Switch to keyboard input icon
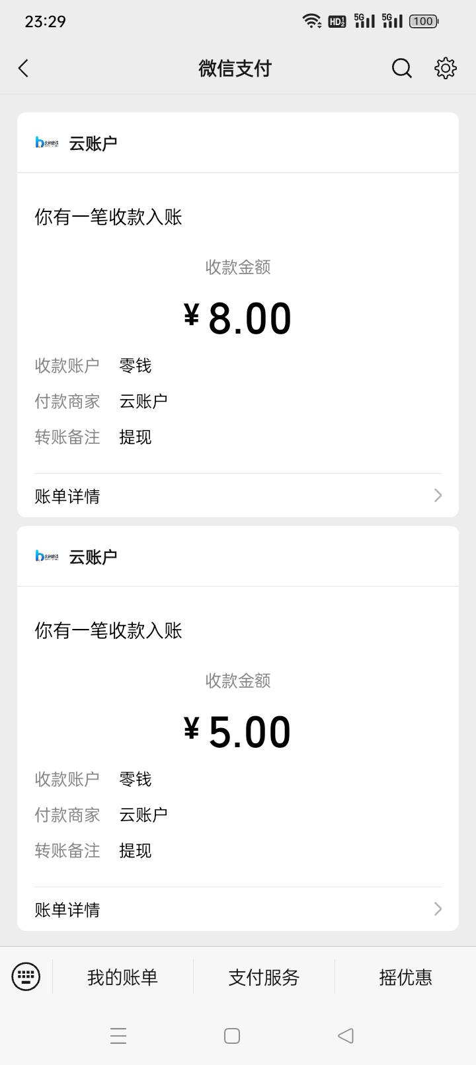 (x=26, y=976)
